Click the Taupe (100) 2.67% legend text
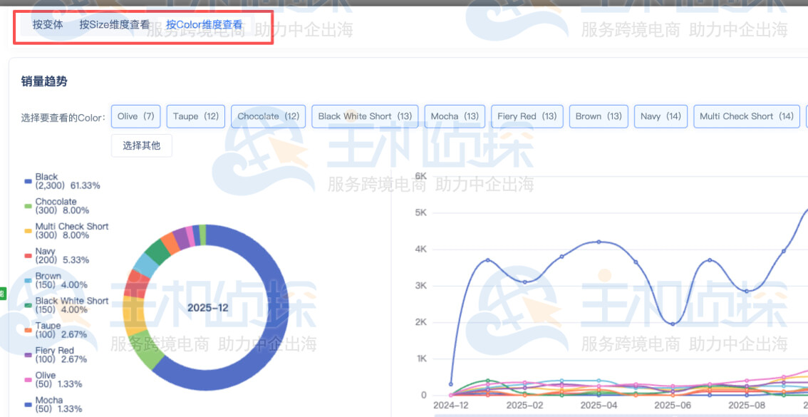808x417 pixels. click(x=61, y=330)
